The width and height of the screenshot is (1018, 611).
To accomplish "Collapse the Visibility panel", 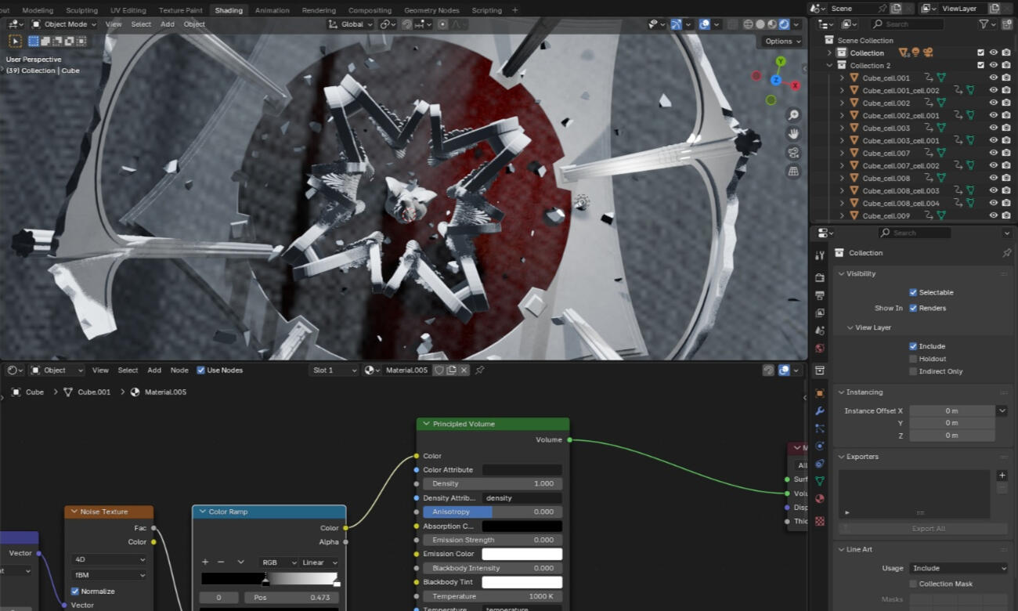I will click(842, 273).
